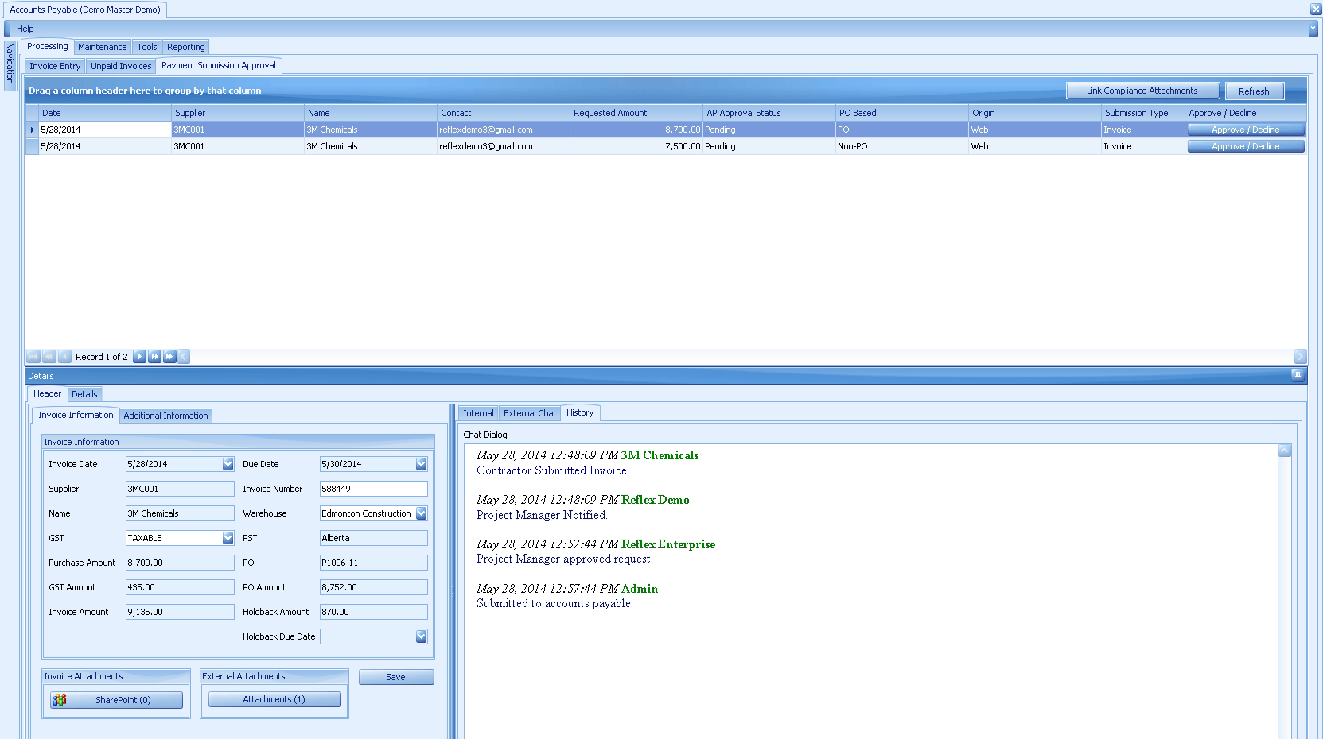Click the Refresh button
1323x739 pixels.
(x=1254, y=90)
